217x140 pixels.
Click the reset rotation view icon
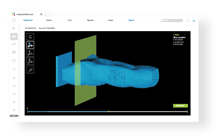[x=30, y=37]
